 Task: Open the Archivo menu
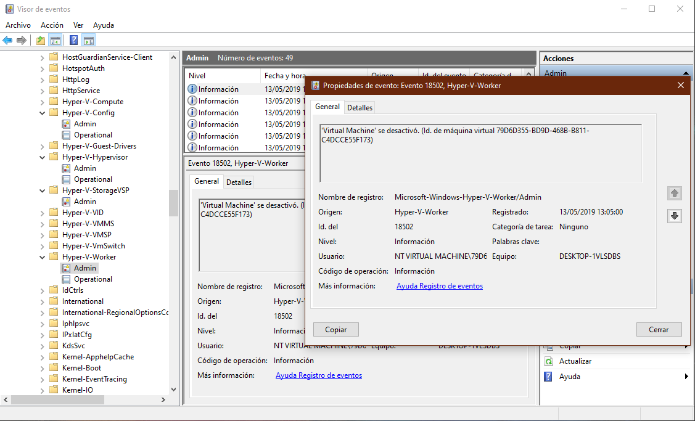tap(18, 25)
